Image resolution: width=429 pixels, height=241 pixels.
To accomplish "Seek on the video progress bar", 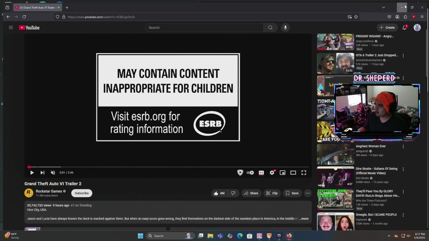I will [169, 167].
